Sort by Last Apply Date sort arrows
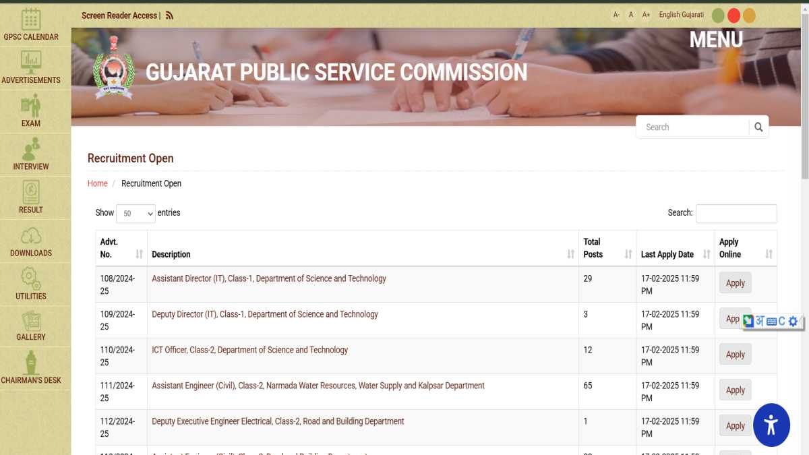Image resolution: width=809 pixels, height=455 pixels. click(707, 254)
